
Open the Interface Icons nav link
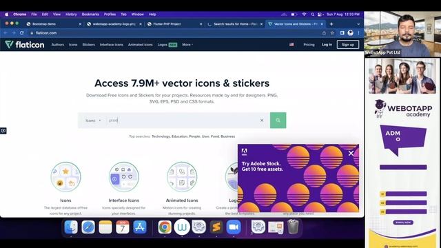coord(112,44)
